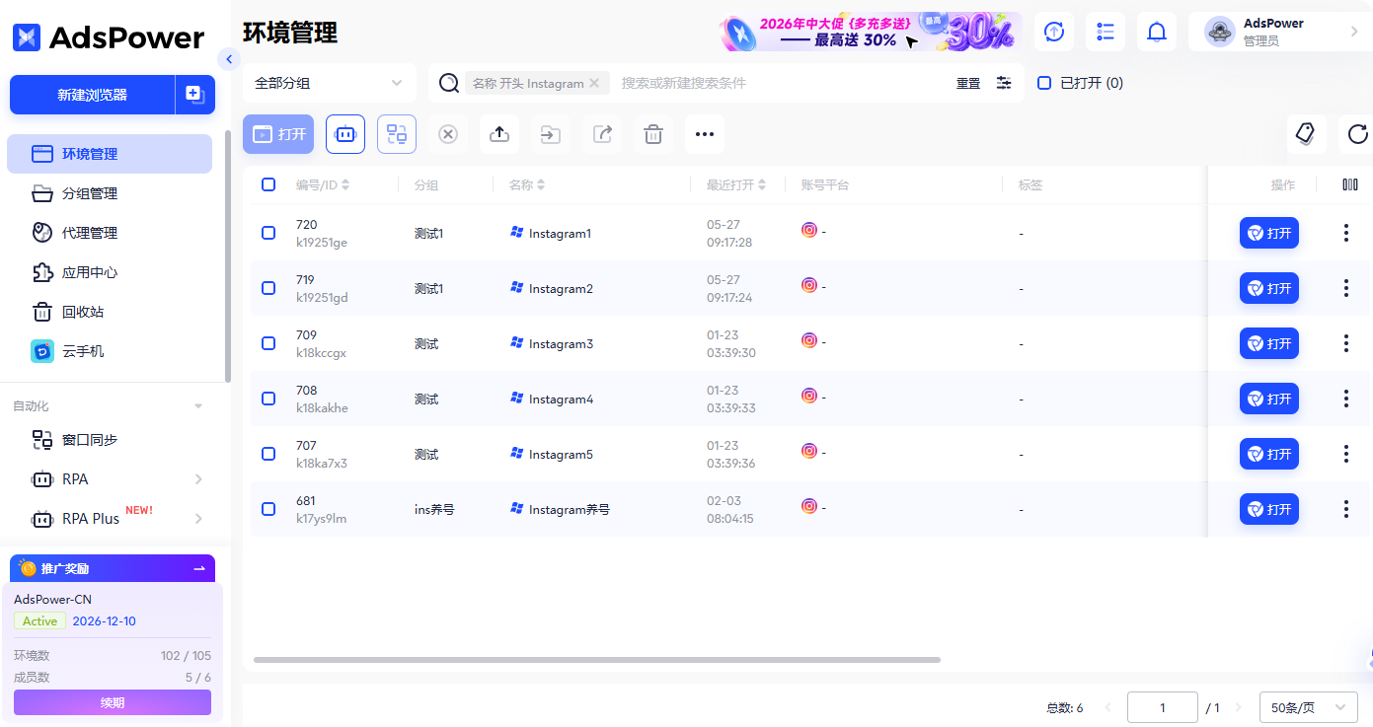The image size is (1373, 727).
Task: Click 重置 to reset search
Action: point(968,83)
